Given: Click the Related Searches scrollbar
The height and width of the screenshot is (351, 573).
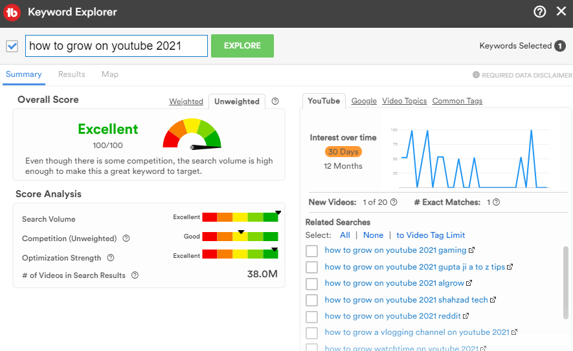Looking at the screenshot, I should pyautogui.click(x=566, y=283).
